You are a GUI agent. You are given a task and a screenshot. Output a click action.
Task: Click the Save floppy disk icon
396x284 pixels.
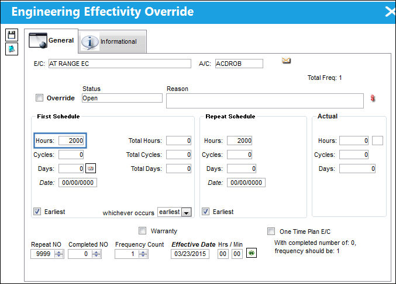12,35
